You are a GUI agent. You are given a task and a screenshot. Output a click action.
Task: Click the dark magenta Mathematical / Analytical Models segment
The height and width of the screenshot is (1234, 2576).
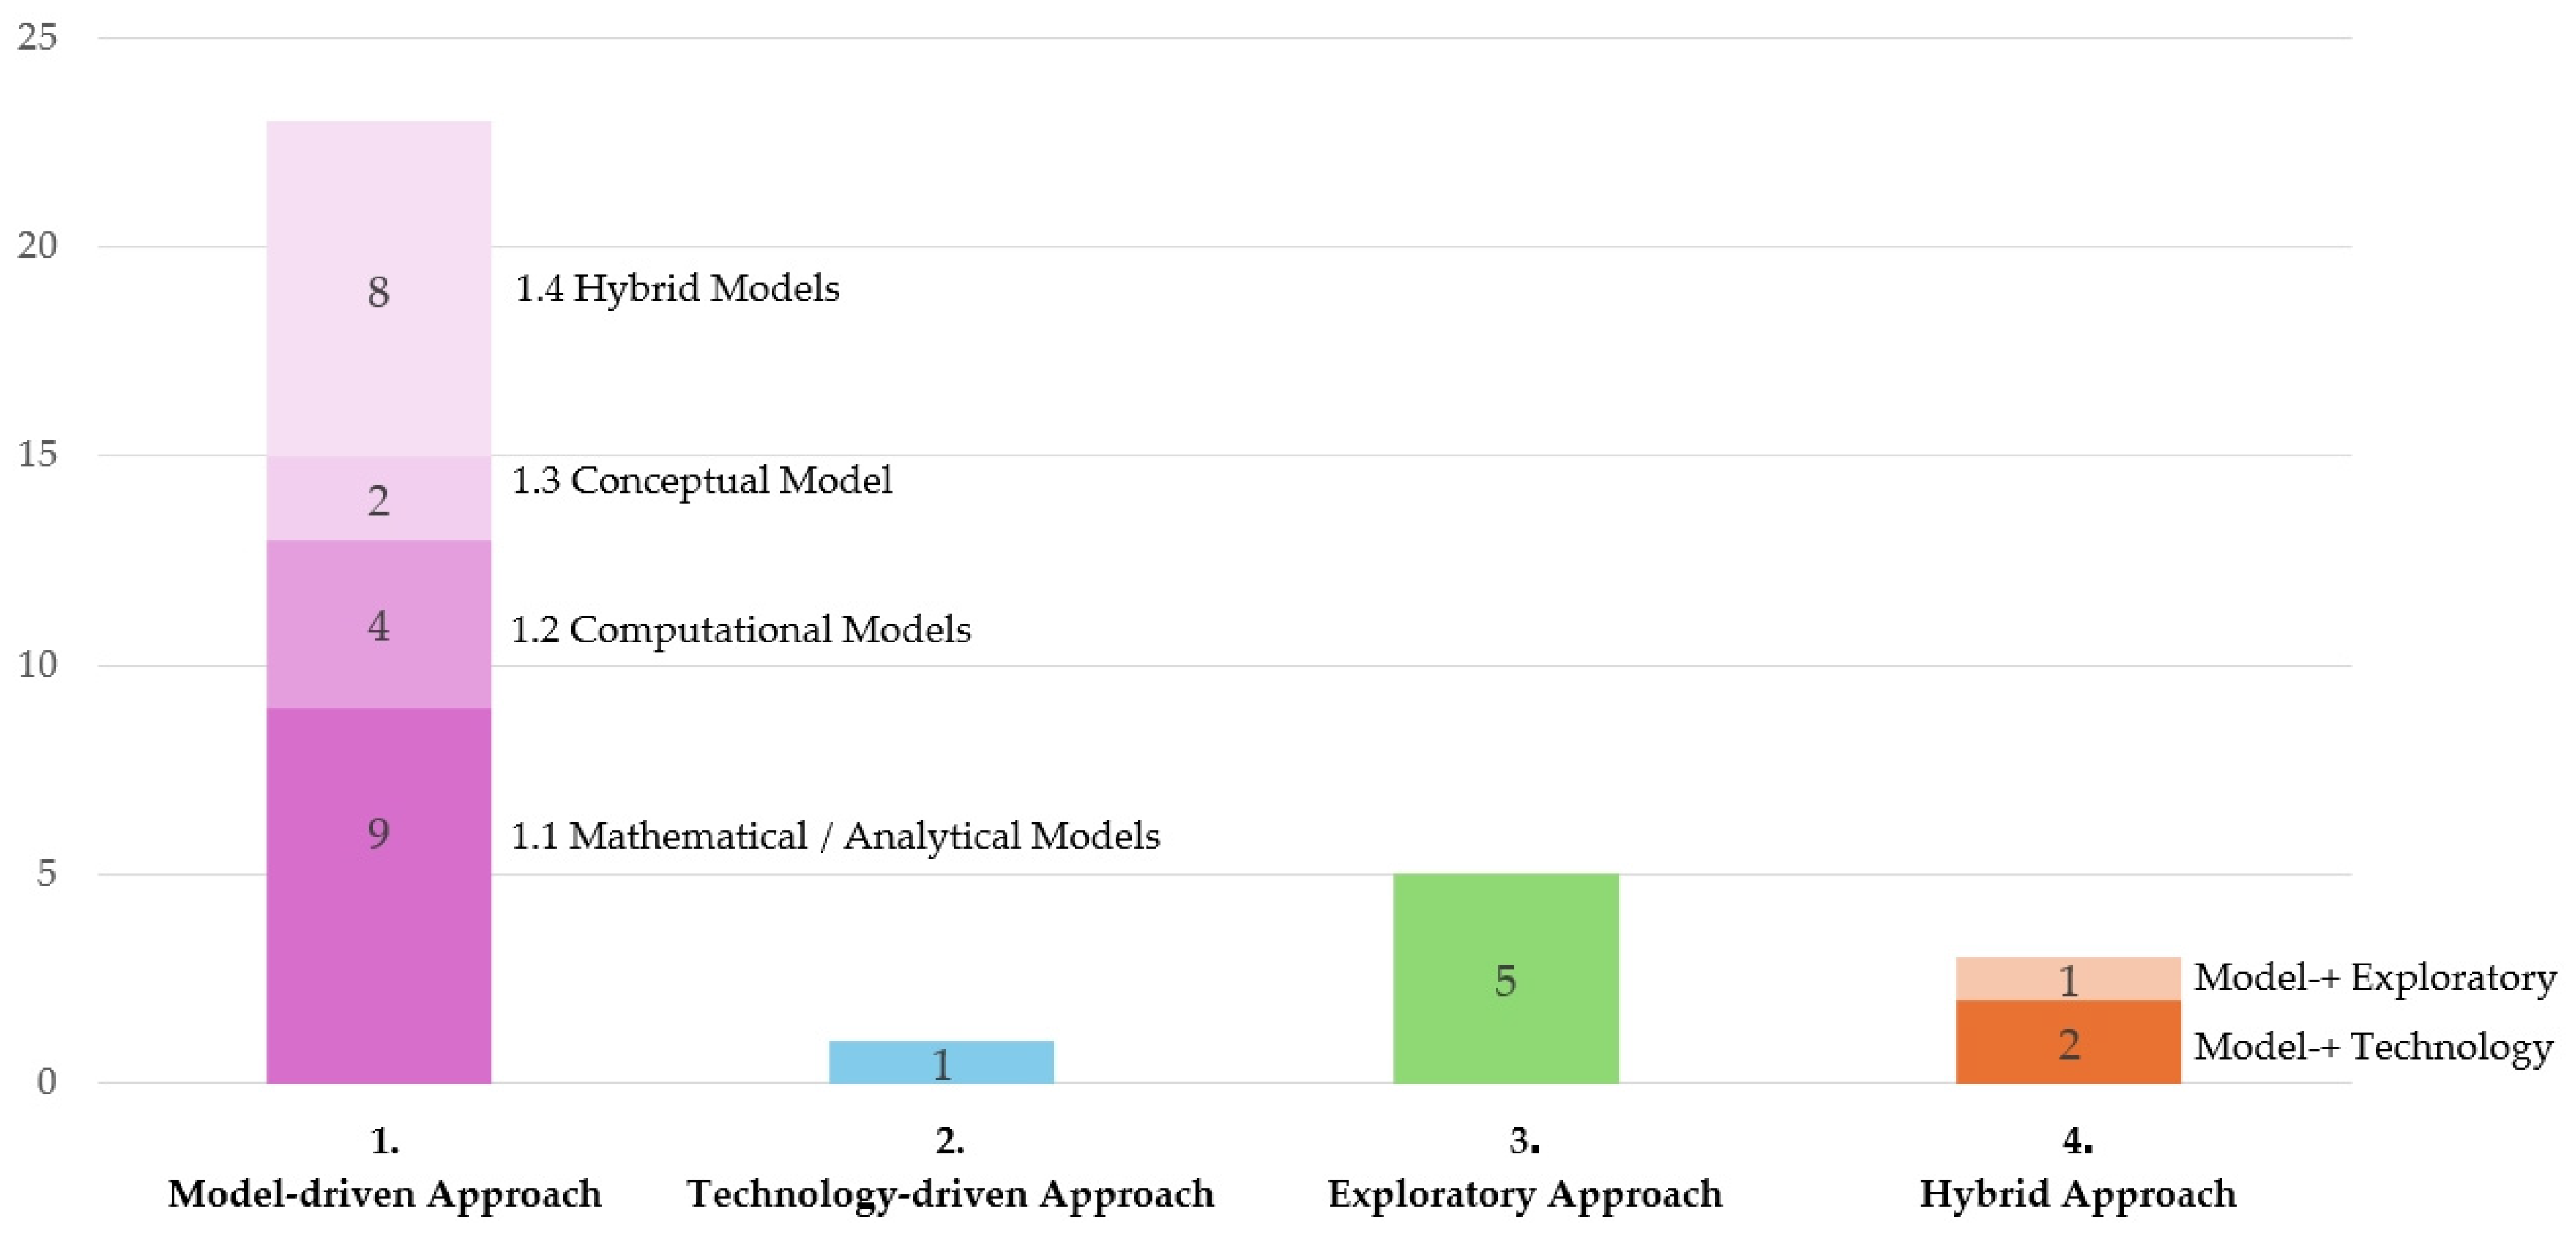[x=378, y=894]
